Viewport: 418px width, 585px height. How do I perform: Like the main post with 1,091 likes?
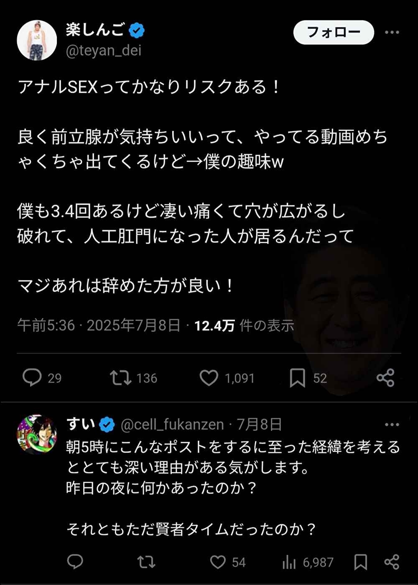[x=209, y=378]
